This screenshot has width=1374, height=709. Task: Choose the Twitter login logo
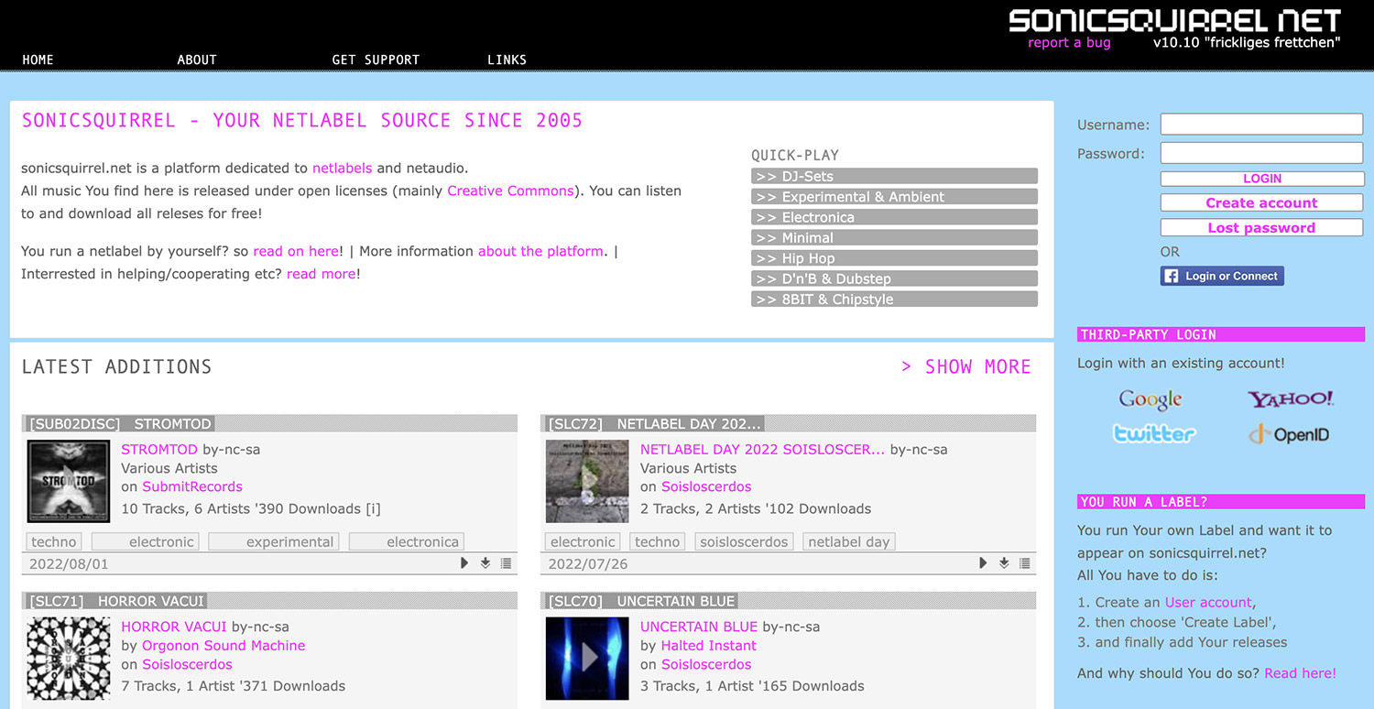tap(1153, 434)
